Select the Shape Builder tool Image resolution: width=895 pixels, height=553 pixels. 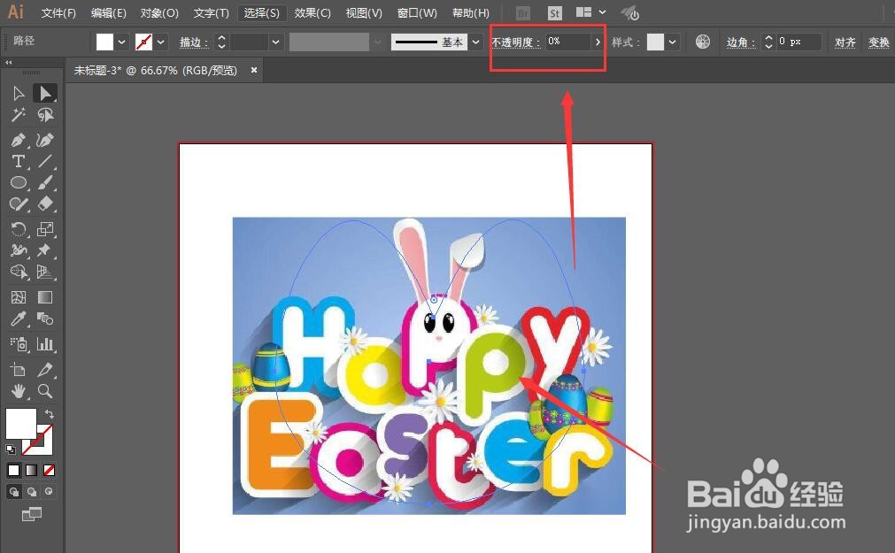(x=19, y=272)
